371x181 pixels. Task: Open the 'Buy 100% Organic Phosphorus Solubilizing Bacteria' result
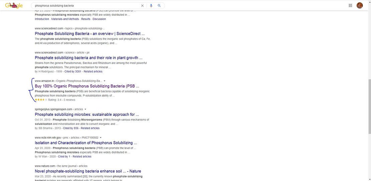[x=87, y=86]
